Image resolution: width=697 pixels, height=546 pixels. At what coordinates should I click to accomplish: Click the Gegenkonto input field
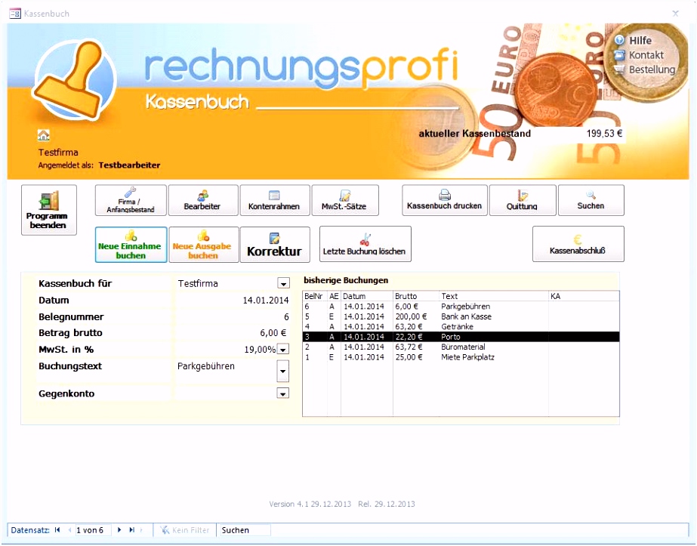(227, 393)
